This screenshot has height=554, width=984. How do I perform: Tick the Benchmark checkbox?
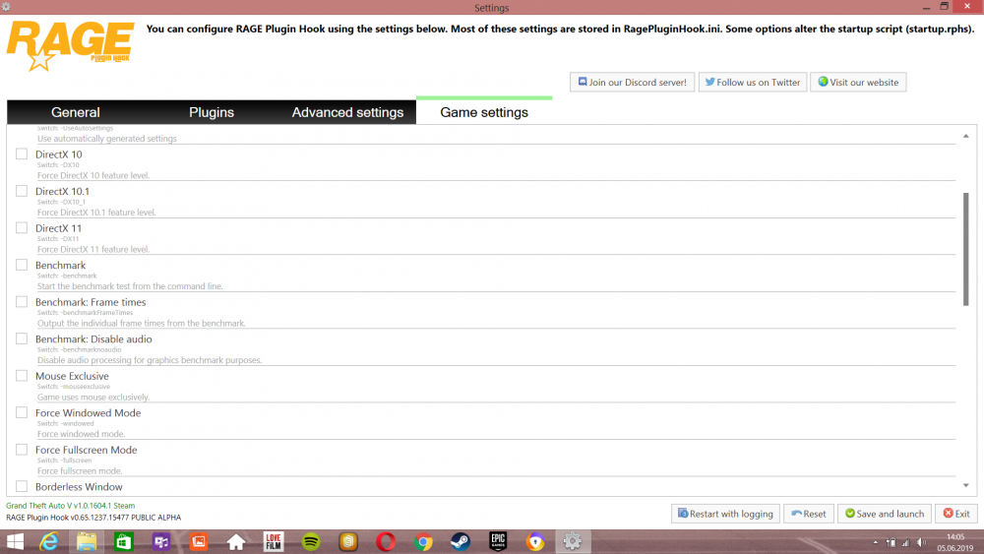tap(22, 265)
